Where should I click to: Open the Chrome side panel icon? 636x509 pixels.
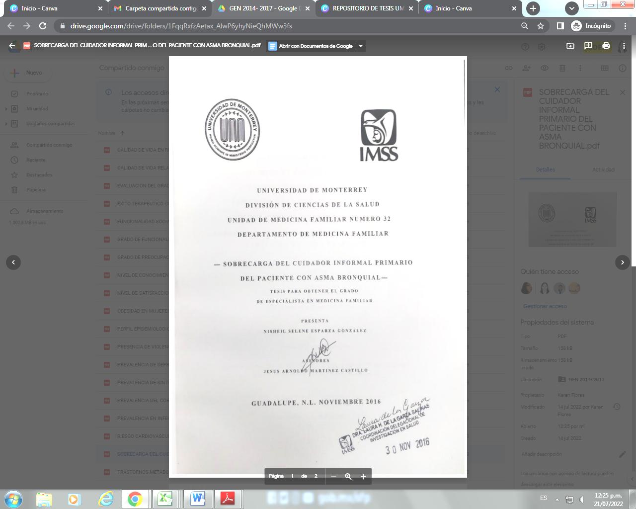pyautogui.click(x=560, y=26)
